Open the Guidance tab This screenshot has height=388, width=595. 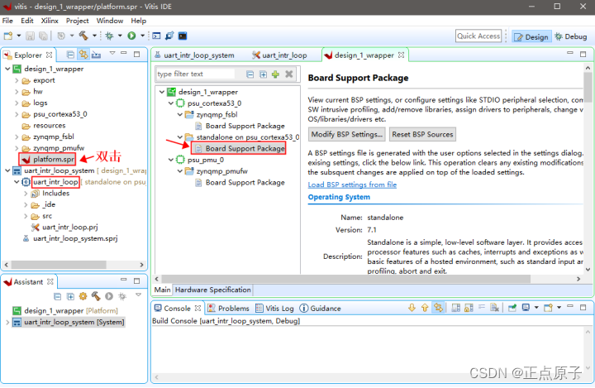[321, 309]
